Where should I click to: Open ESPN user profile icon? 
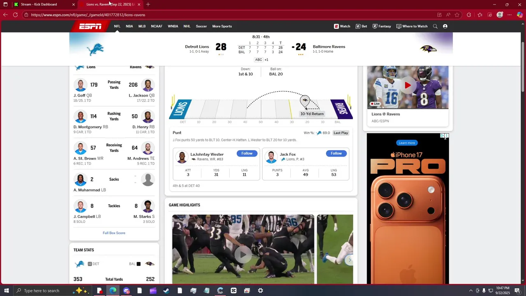pyautogui.click(x=445, y=26)
